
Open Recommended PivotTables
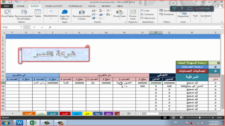click(x=24, y=15)
